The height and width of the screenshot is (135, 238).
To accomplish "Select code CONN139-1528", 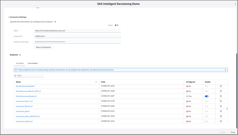I will 108,91.
